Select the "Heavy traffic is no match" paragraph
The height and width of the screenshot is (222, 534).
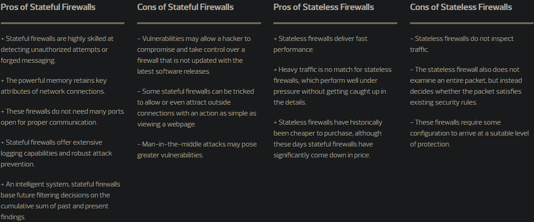(332, 86)
